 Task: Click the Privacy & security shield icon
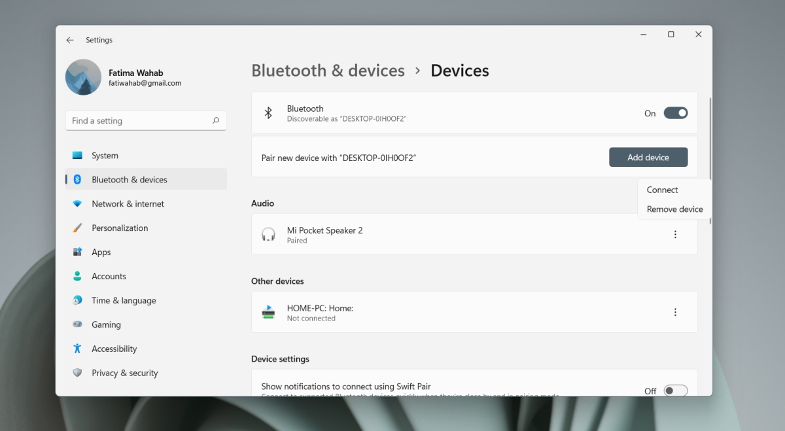[77, 373]
